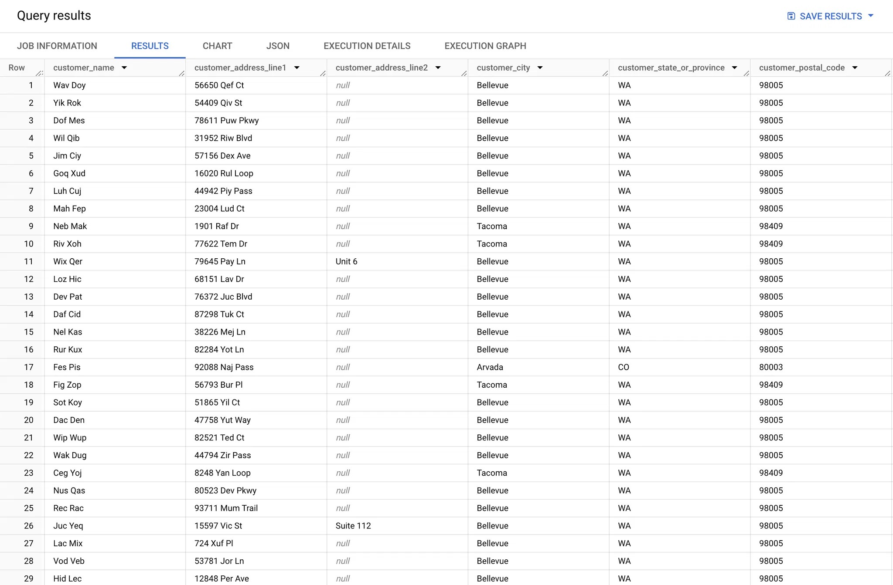Switch to the Job Information tab

click(57, 46)
